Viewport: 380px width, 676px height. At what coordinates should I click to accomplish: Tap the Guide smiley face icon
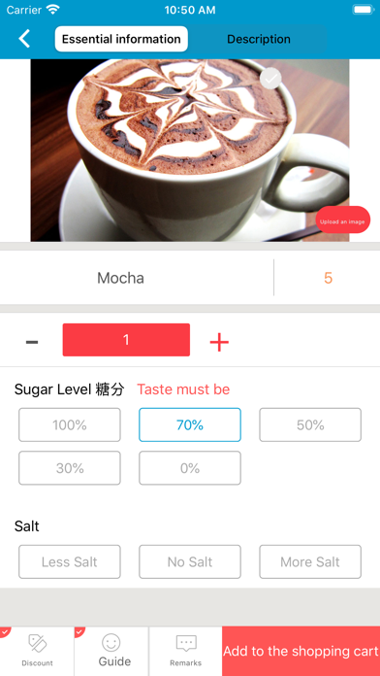click(111, 642)
